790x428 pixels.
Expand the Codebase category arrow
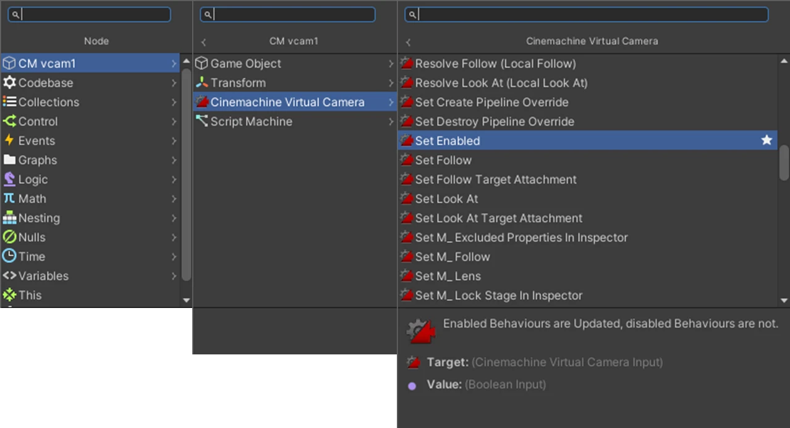pyautogui.click(x=174, y=82)
